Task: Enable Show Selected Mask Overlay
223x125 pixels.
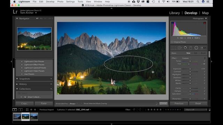Action: [82, 103]
